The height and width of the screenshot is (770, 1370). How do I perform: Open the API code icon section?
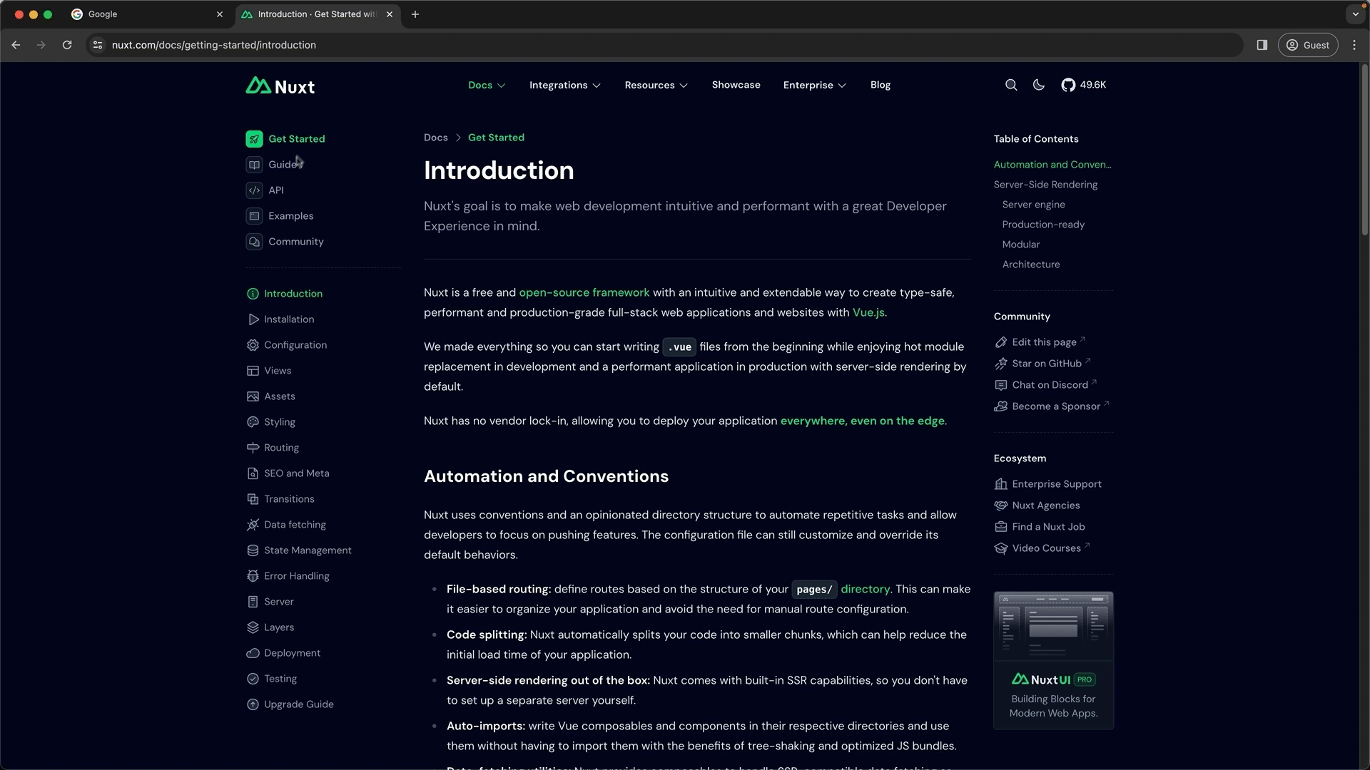pos(254,190)
